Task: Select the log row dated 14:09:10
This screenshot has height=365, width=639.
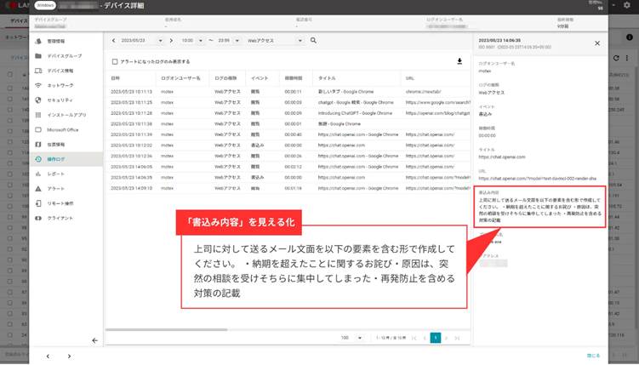Action: coord(288,188)
